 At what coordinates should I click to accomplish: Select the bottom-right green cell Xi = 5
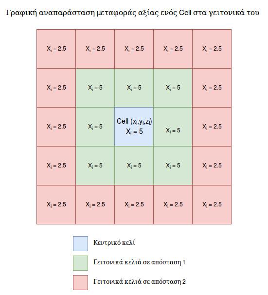(x=173, y=166)
